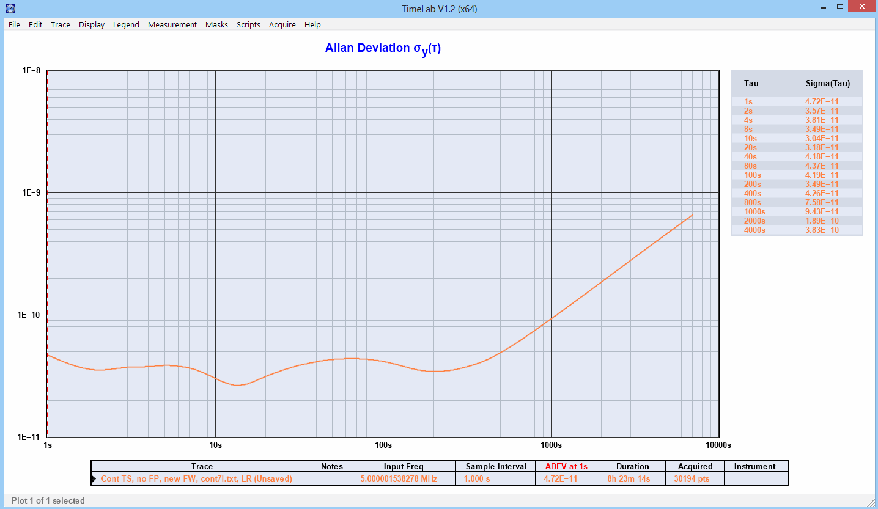
Task: Open the Legend menu
Action: coord(126,25)
